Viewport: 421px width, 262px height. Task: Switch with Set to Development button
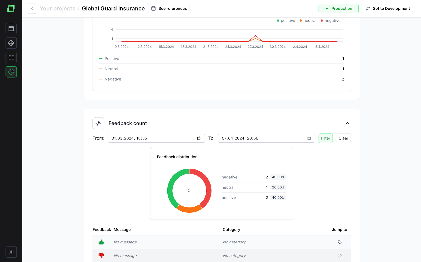click(388, 8)
